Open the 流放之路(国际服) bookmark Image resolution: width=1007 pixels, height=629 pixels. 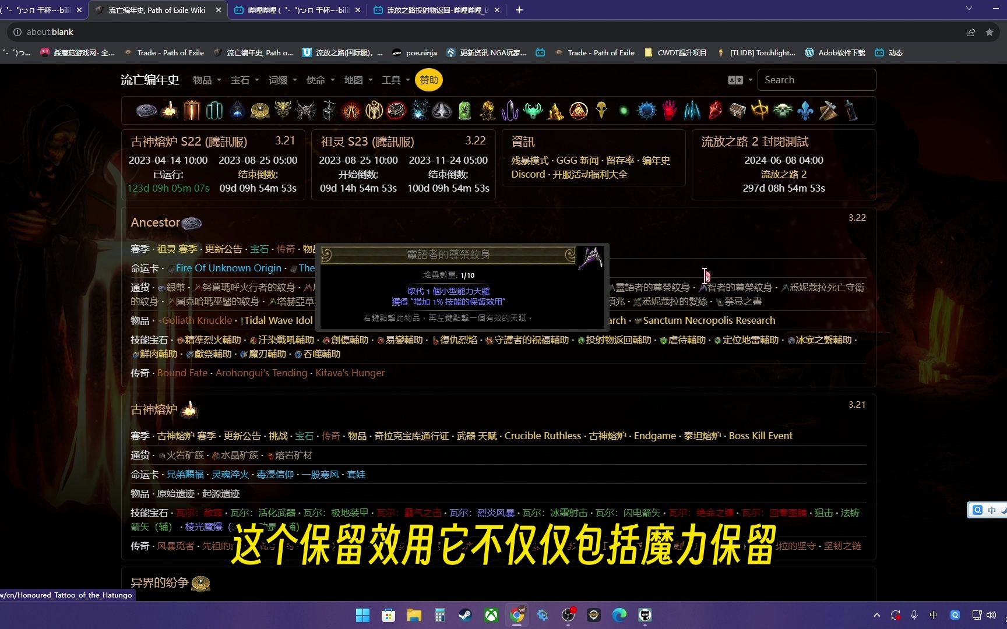[343, 52]
